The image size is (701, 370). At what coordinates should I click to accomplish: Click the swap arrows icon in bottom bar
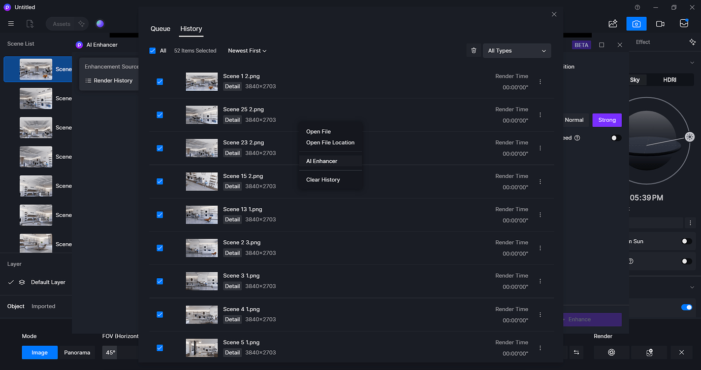(577, 352)
